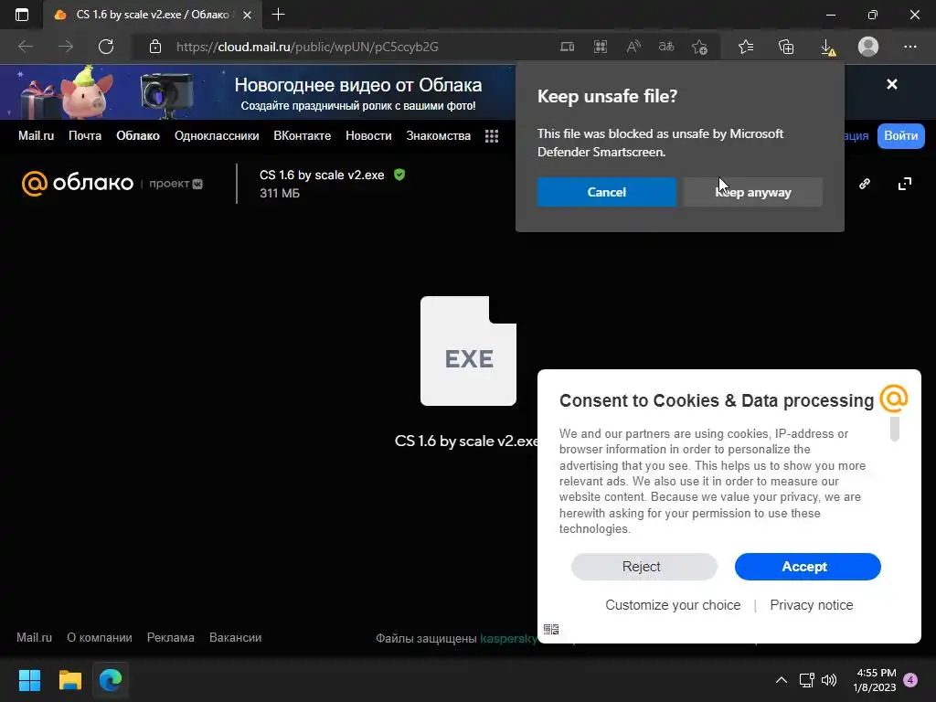Image resolution: width=936 pixels, height=702 pixels.
Task: Open the Favorites list
Action: tap(746, 47)
